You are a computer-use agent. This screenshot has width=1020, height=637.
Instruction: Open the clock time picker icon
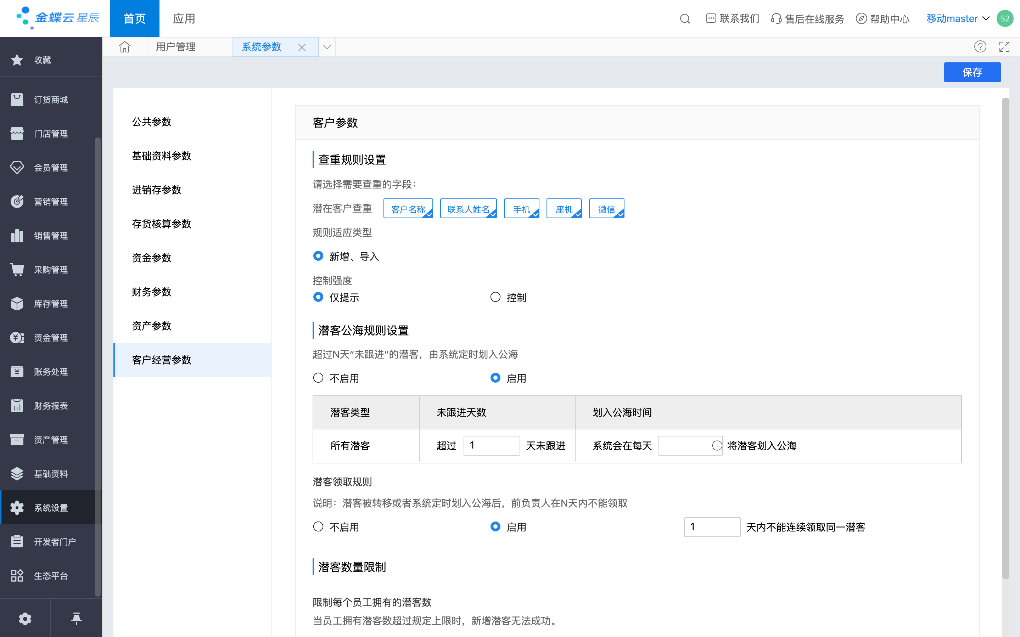[717, 445]
